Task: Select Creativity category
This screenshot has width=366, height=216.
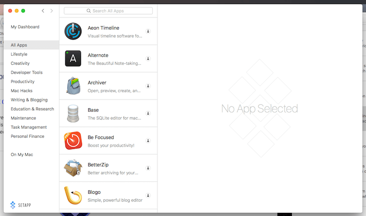Action: click(20, 63)
